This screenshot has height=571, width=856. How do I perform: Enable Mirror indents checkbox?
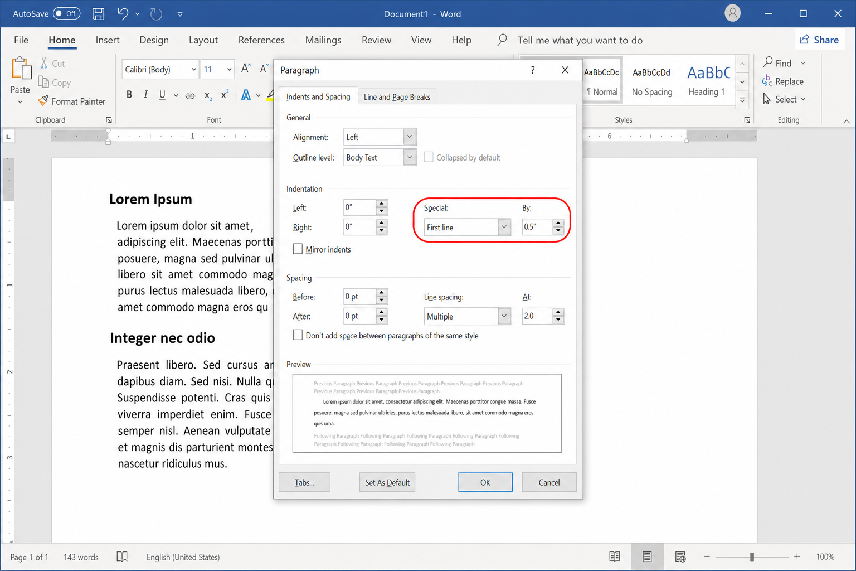click(x=298, y=249)
